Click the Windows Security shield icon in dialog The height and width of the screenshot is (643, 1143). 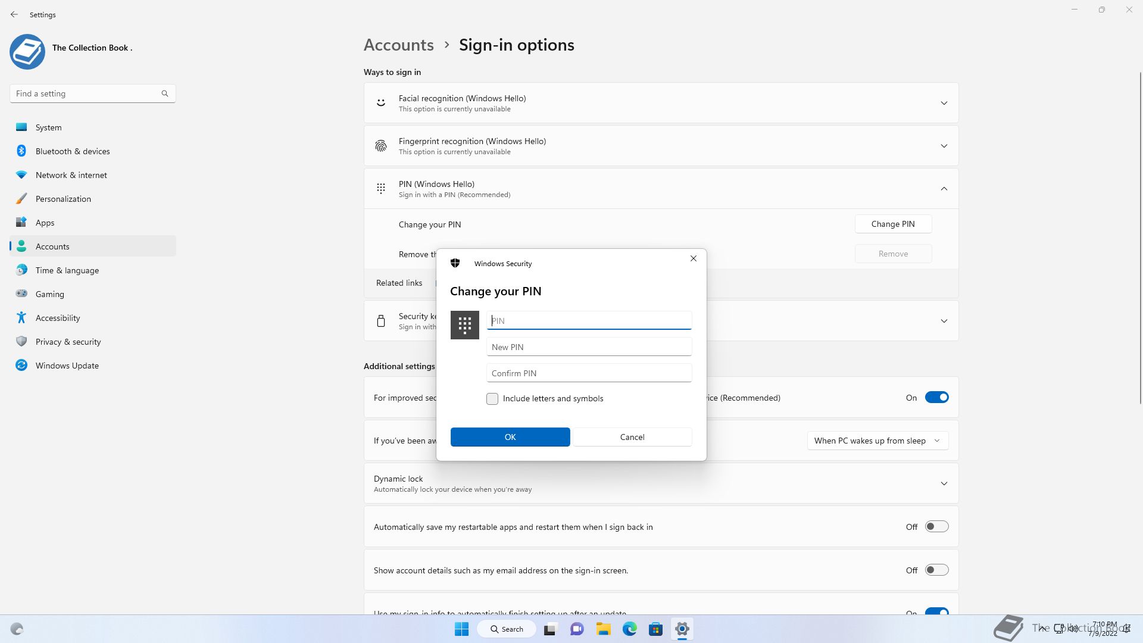[x=455, y=263]
